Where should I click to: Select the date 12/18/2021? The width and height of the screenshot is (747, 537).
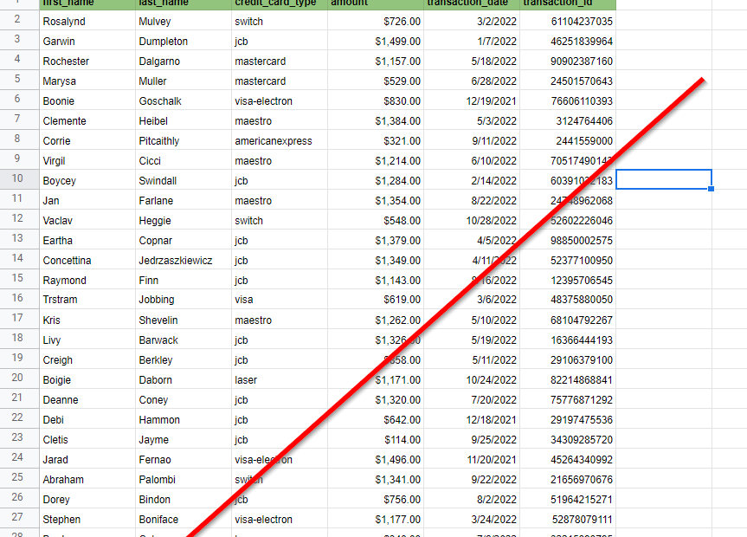[x=472, y=420]
